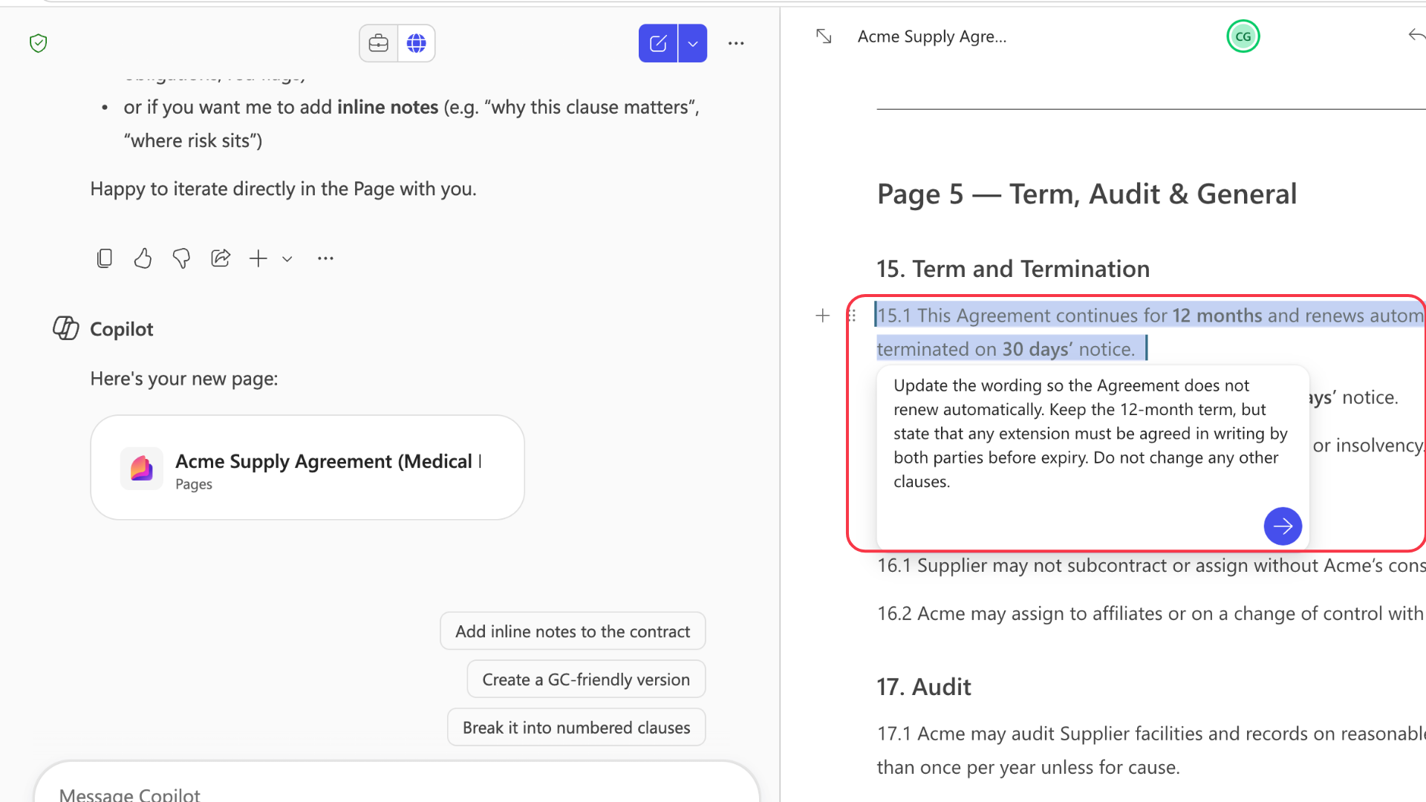Image resolution: width=1426 pixels, height=802 pixels.
Task: Open the dropdown beside the new chat button
Action: (x=692, y=42)
